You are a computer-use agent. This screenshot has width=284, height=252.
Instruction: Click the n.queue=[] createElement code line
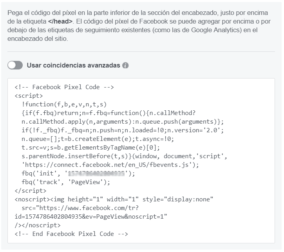click(x=98, y=139)
